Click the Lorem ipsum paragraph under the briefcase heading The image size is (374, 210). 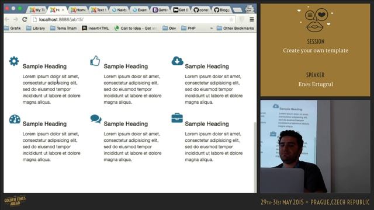pyautogui.click(x=214, y=146)
